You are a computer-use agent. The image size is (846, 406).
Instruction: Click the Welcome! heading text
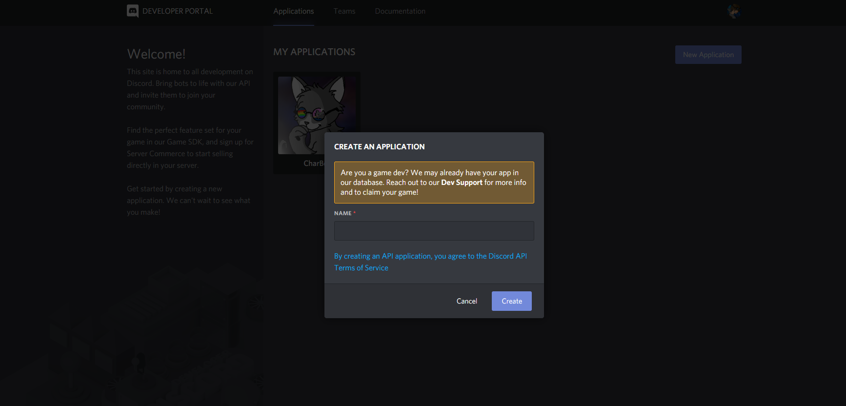tap(156, 54)
